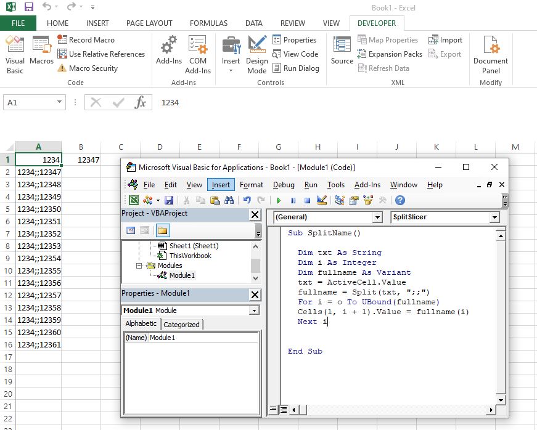The image size is (537, 430).
Task: Toggle VBA Design Mode toolbar icon
Action: pos(322,200)
